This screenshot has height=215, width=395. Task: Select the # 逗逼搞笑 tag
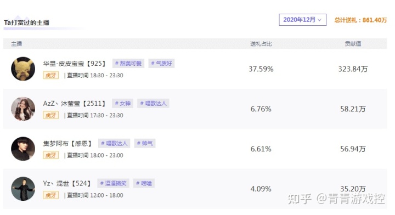click(x=114, y=184)
